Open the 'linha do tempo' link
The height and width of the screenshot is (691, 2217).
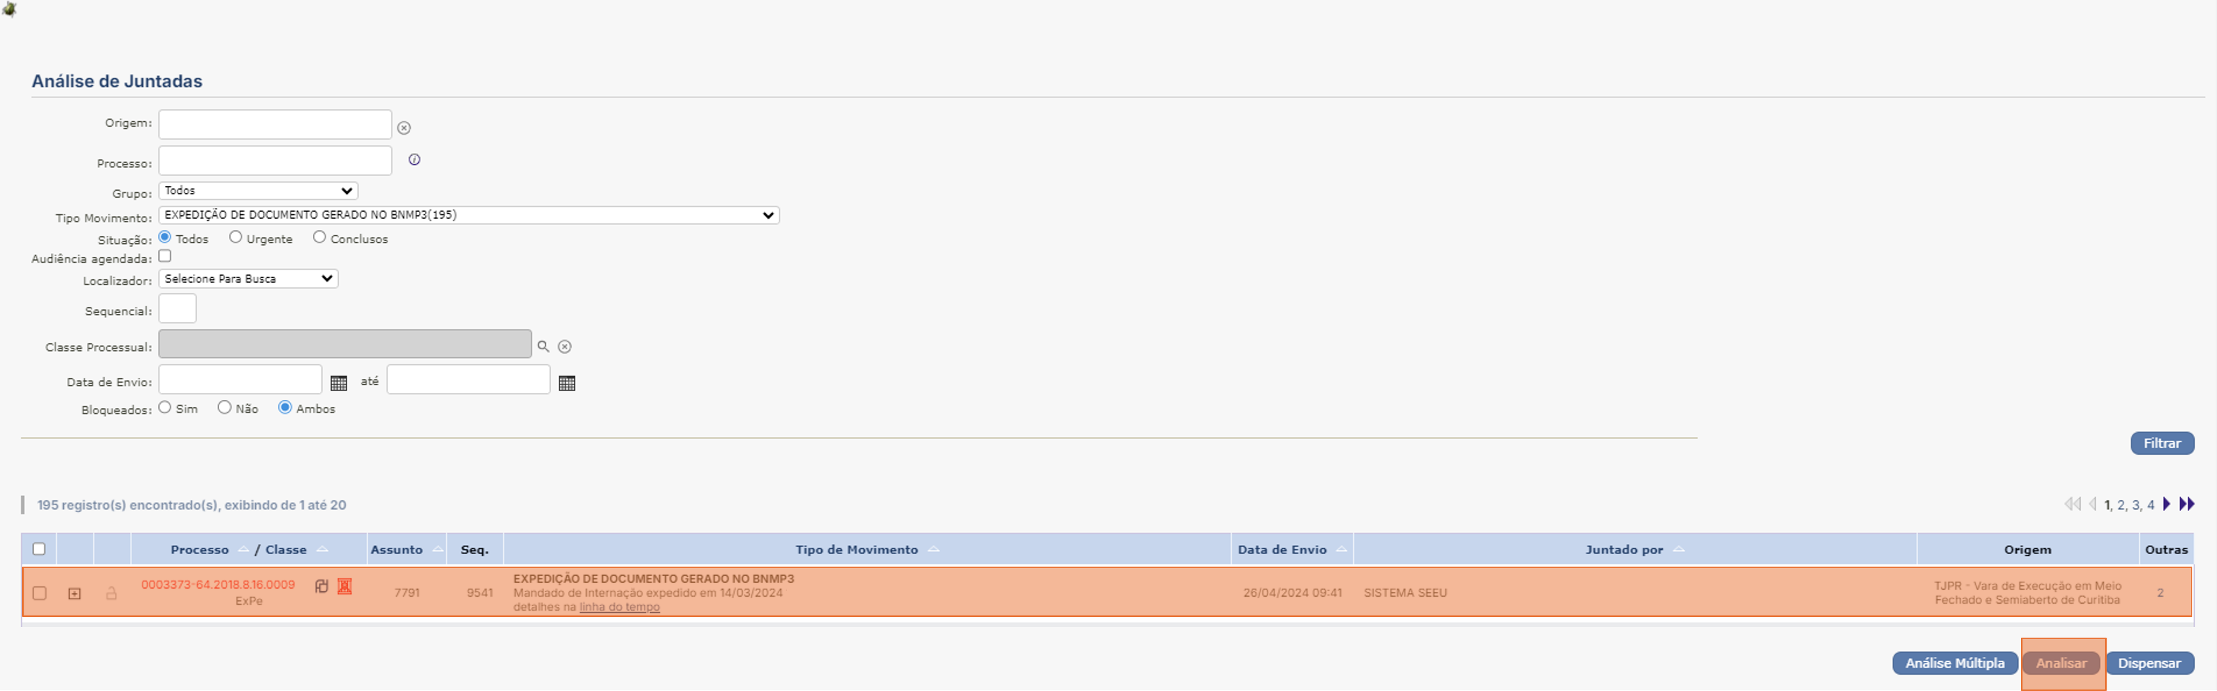tap(620, 607)
